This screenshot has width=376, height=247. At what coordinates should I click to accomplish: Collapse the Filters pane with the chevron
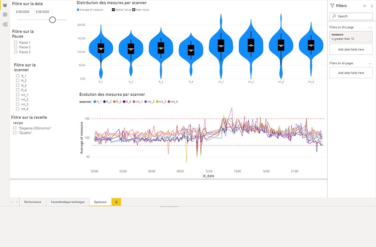pos(371,6)
